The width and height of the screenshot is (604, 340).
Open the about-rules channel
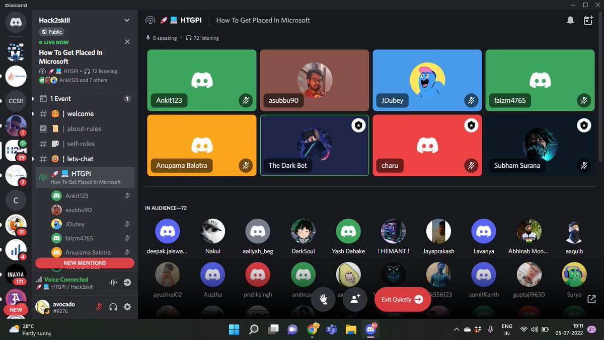(x=85, y=129)
